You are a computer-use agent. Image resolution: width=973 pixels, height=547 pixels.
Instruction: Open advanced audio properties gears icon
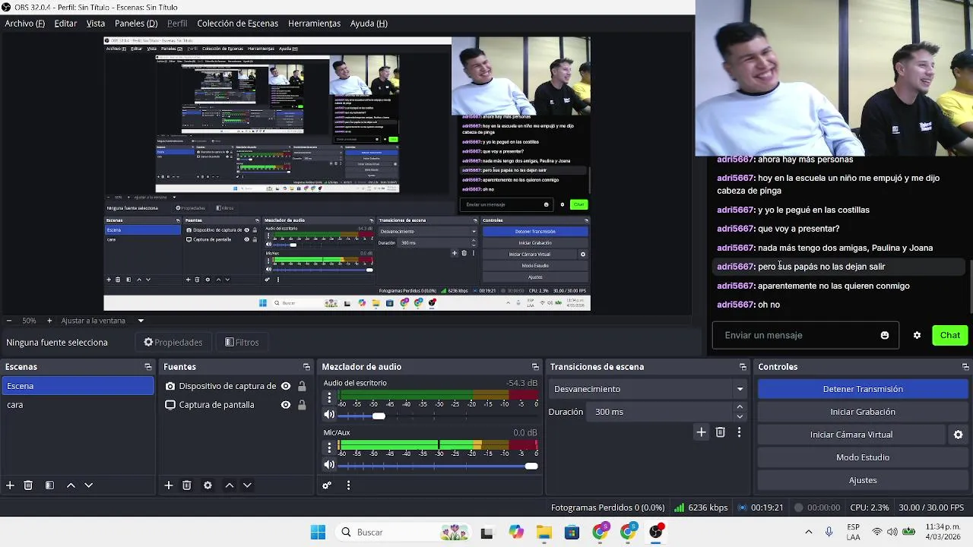327,485
